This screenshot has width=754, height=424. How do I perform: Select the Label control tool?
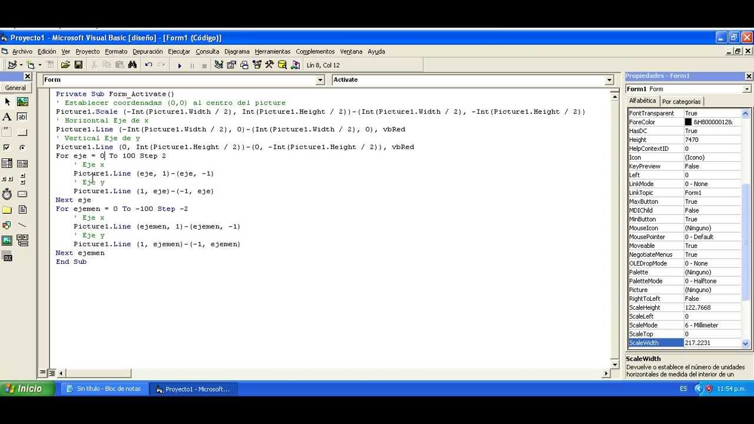point(7,117)
